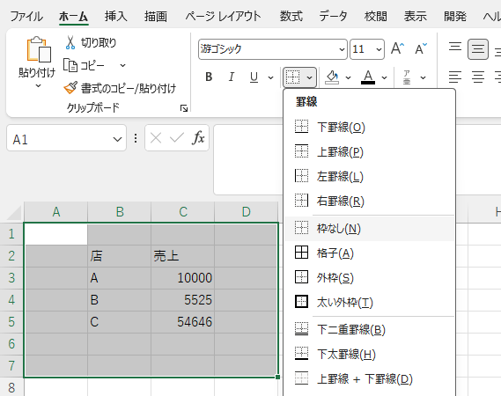Click the Format Painter brush icon
Viewport: 501px width, 396px height.
70,87
